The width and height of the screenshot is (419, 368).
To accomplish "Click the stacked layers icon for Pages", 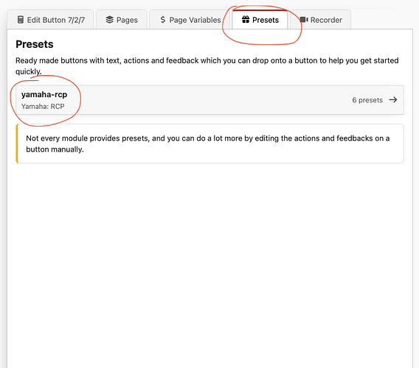I will [x=110, y=20].
